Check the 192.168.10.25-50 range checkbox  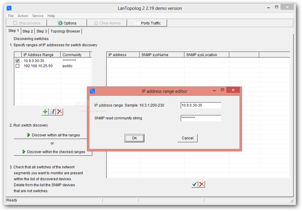click(x=18, y=66)
